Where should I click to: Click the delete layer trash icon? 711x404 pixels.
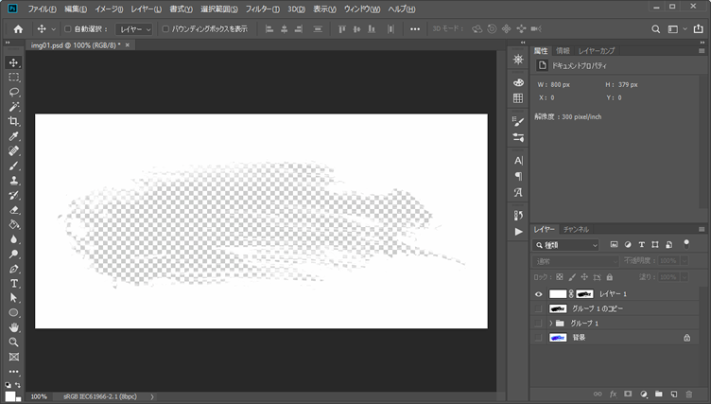689,394
